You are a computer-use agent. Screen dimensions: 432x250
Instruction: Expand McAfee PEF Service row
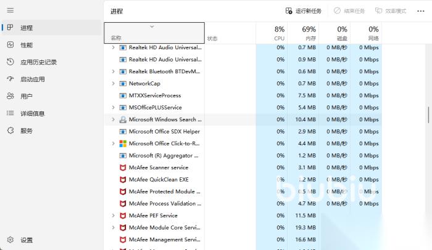[x=113, y=216]
